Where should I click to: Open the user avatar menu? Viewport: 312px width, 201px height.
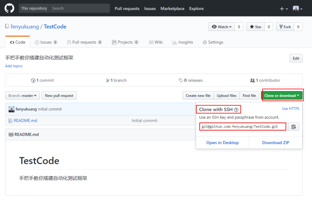click(297, 8)
